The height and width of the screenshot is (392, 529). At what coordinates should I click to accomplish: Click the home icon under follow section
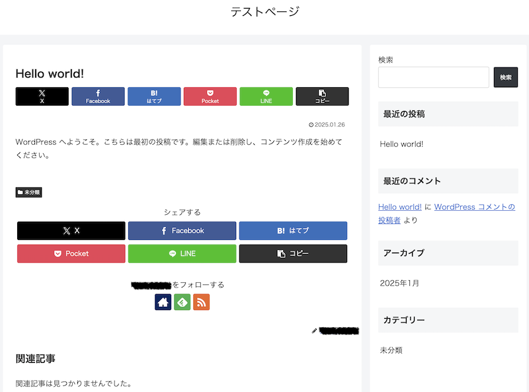click(163, 302)
